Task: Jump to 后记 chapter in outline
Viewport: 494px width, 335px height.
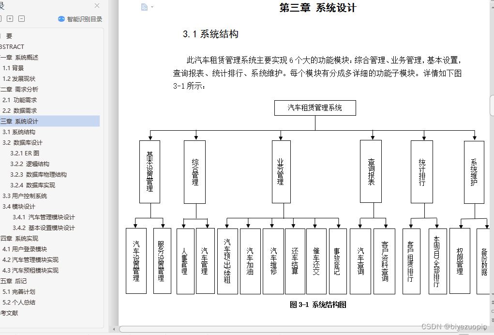Action: [x=13, y=281]
